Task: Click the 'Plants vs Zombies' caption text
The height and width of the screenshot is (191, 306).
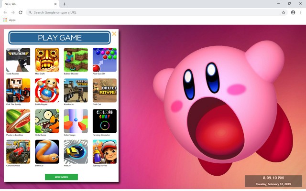Action: [15, 135]
